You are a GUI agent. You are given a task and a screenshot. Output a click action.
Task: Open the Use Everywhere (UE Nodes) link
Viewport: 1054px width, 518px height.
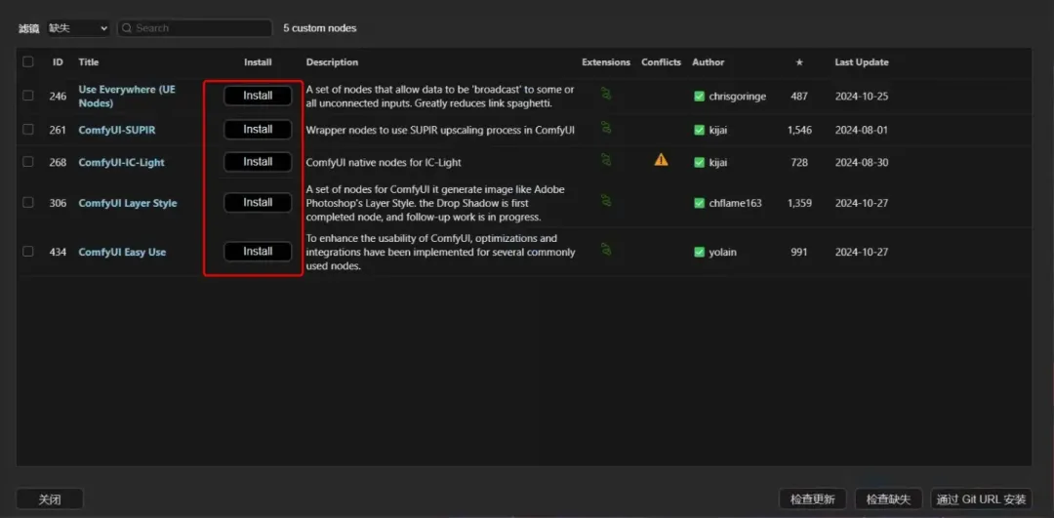[x=127, y=96]
